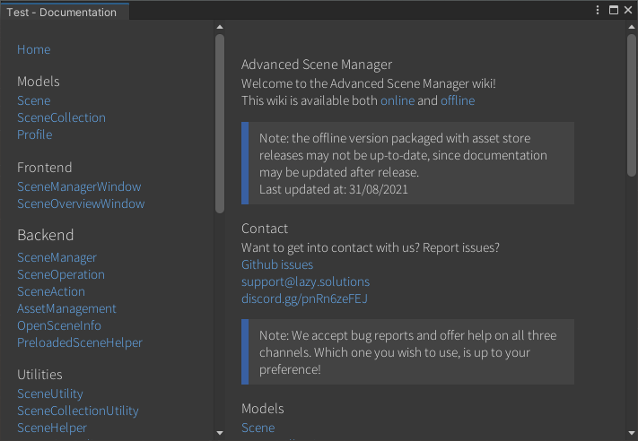Click the Models heading in main content
This screenshot has width=638, height=441.
(263, 409)
